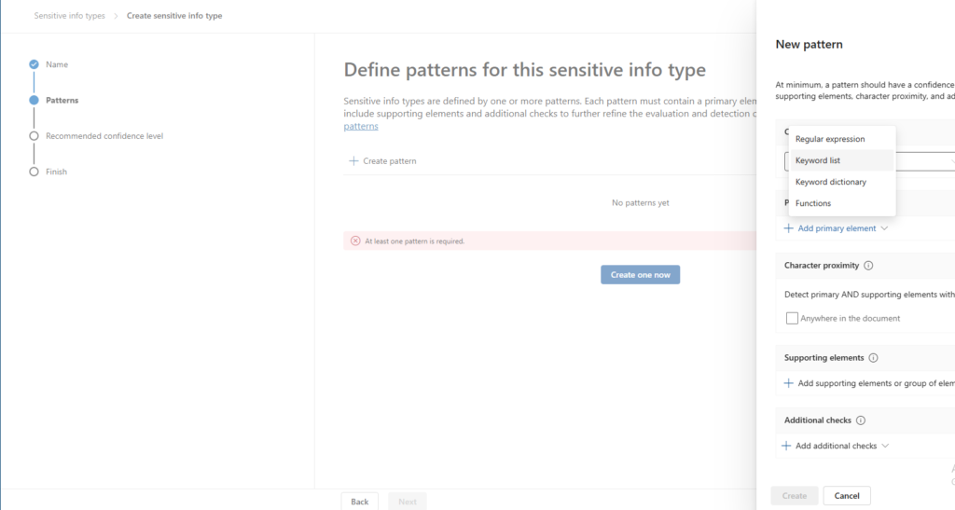Choose Regular expression from the dropdown list

click(x=830, y=139)
